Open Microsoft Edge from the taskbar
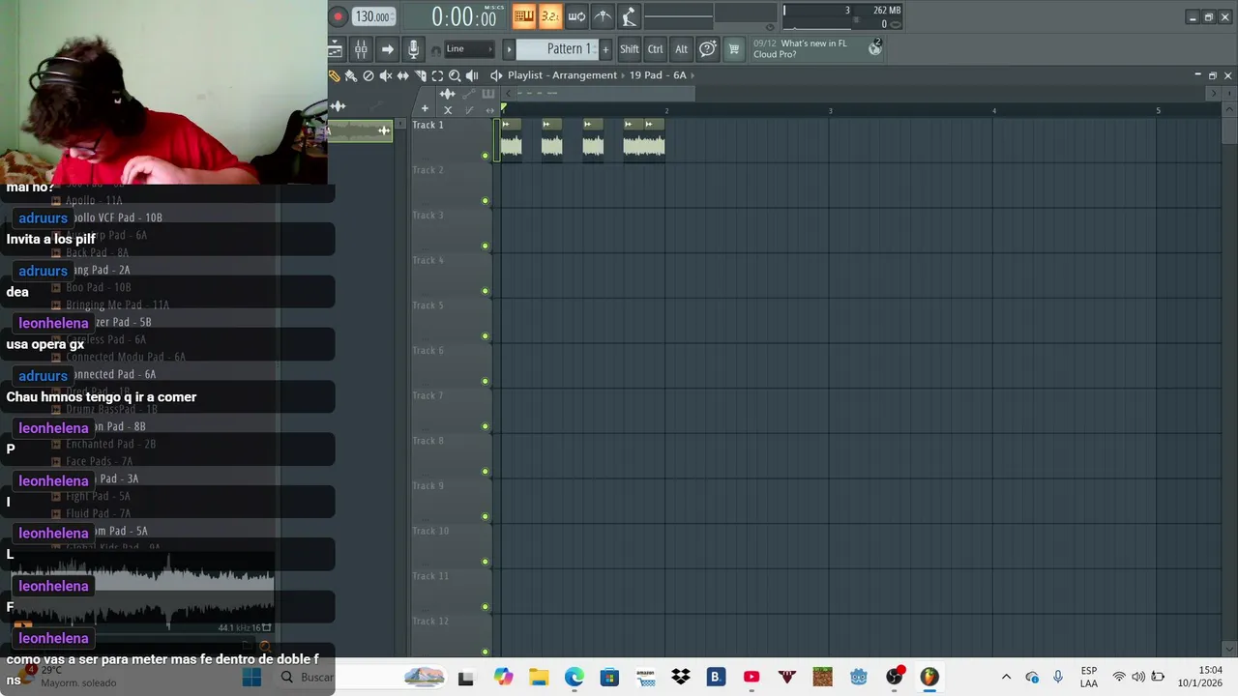This screenshot has height=696, width=1238. tap(574, 677)
